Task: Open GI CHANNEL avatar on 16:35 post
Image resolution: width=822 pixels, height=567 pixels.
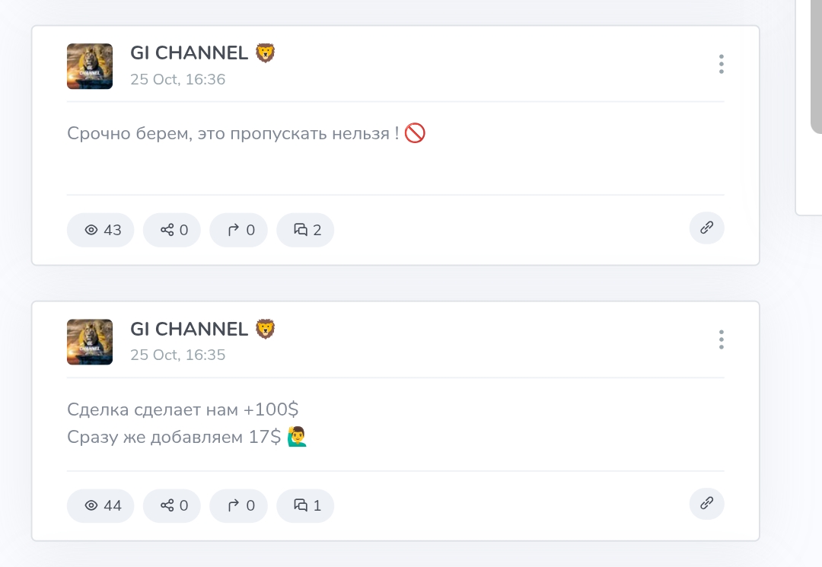Action: pos(90,342)
